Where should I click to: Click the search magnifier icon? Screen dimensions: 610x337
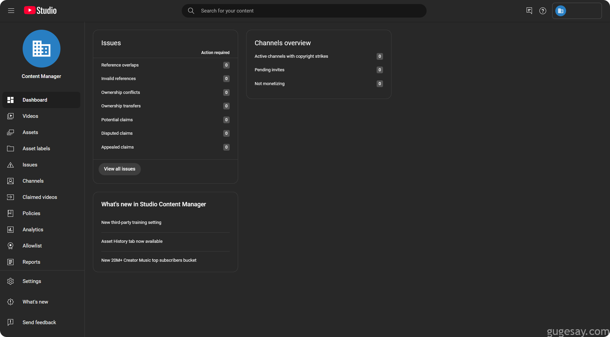click(191, 11)
